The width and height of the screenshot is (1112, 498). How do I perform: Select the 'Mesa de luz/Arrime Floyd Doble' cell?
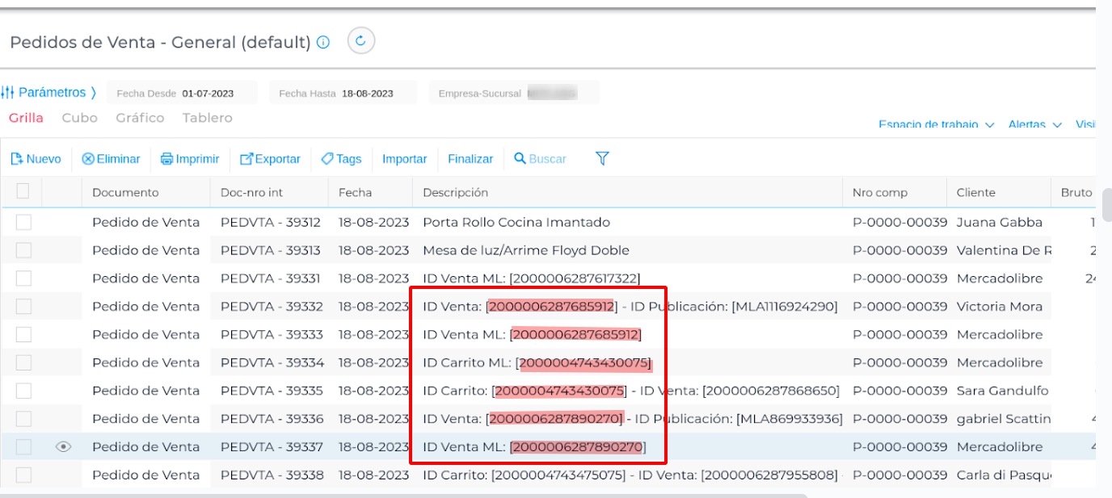coord(526,250)
